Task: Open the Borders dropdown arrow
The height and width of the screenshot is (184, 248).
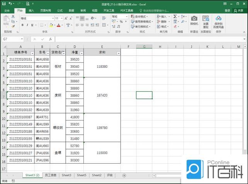Action: (x=46, y=25)
